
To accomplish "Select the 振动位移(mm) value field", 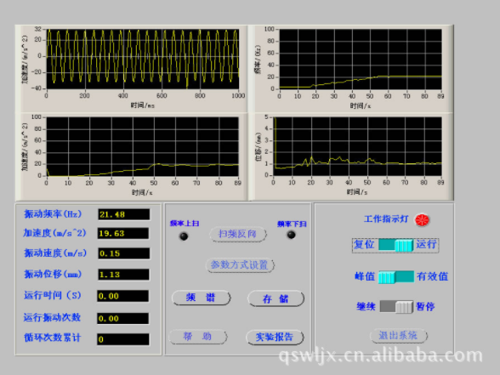I will (123, 275).
